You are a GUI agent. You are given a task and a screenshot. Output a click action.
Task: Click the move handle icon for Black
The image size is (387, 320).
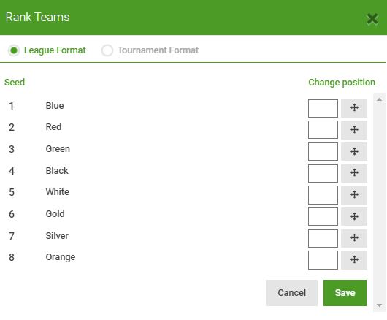click(354, 173)
